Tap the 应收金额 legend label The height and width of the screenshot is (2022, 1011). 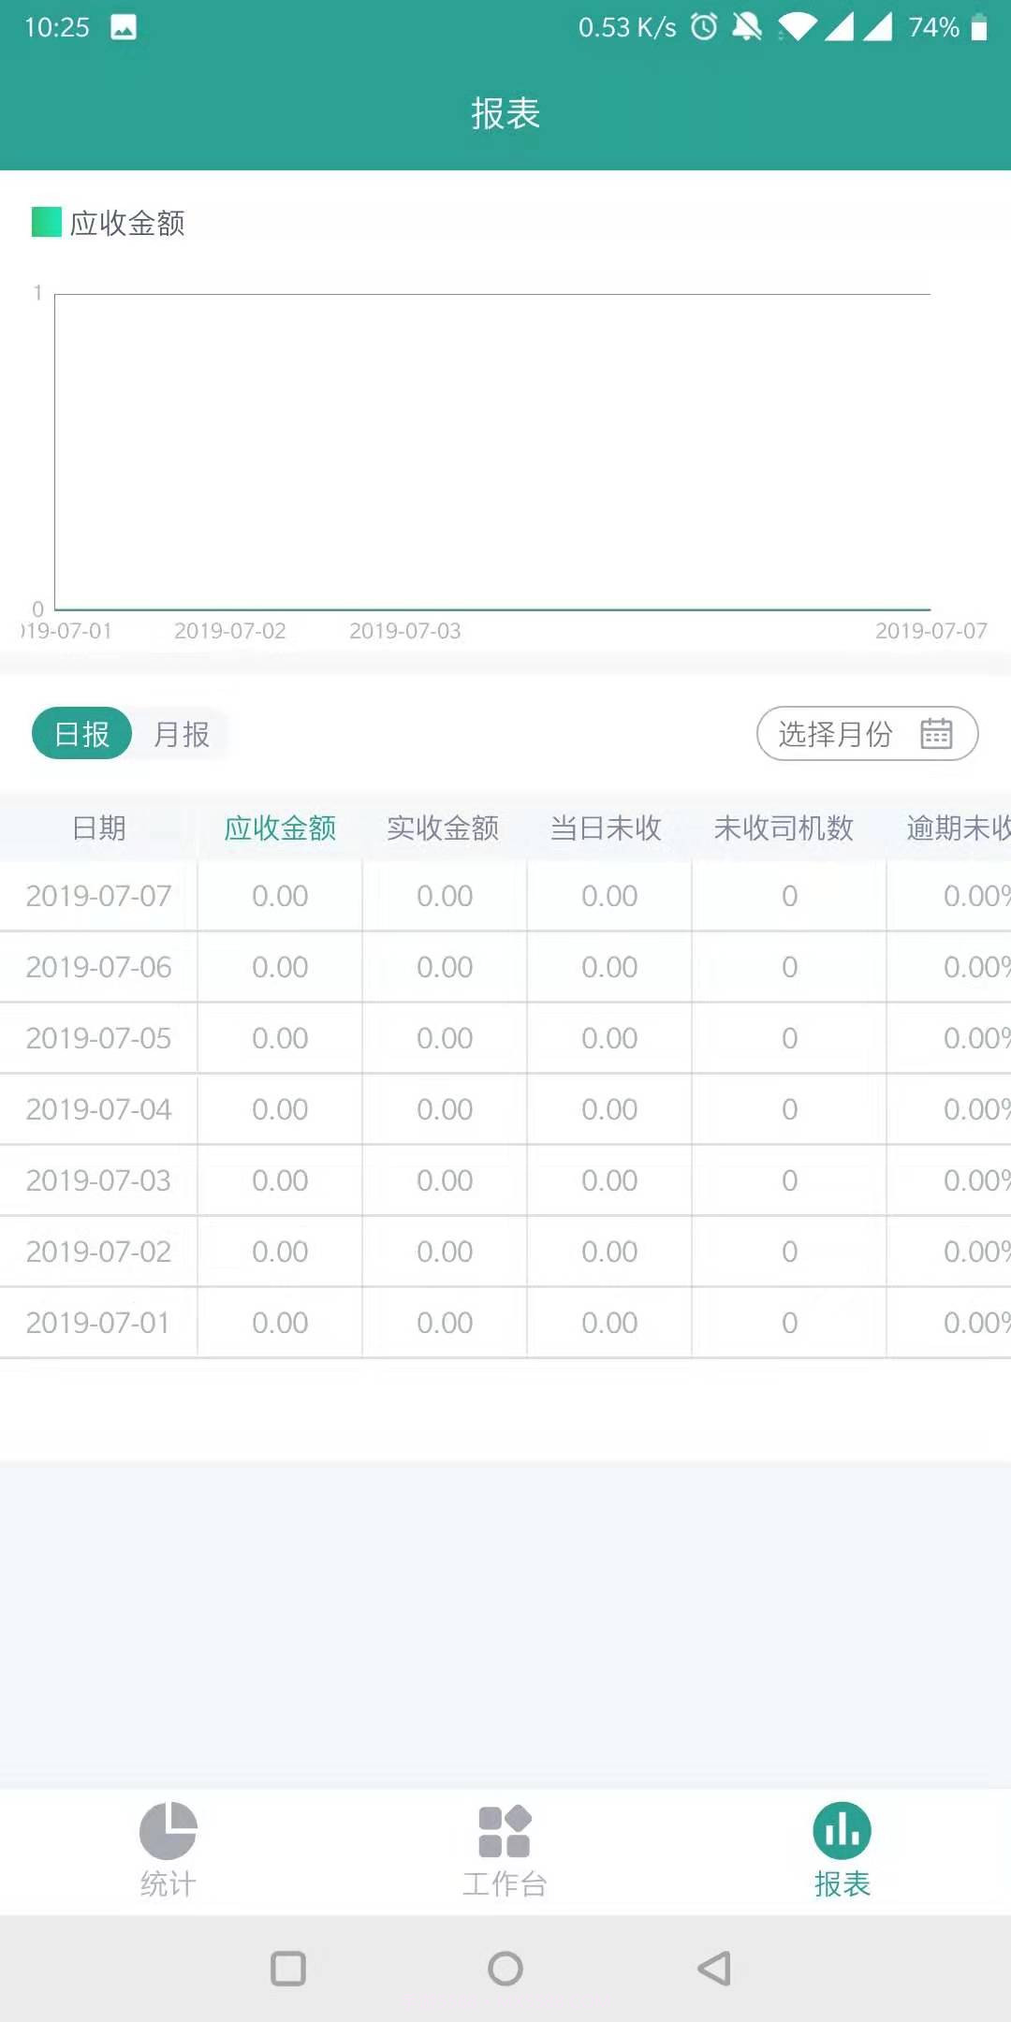pyautogui.click(x=127, y=223)
